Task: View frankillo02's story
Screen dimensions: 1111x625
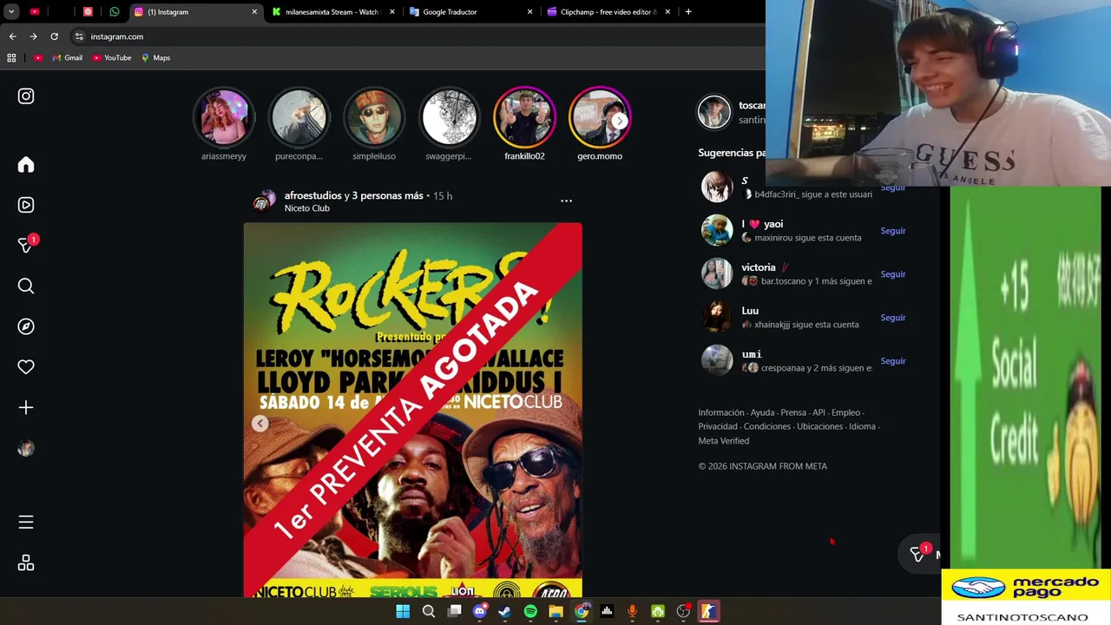Action: click(524, 117)
